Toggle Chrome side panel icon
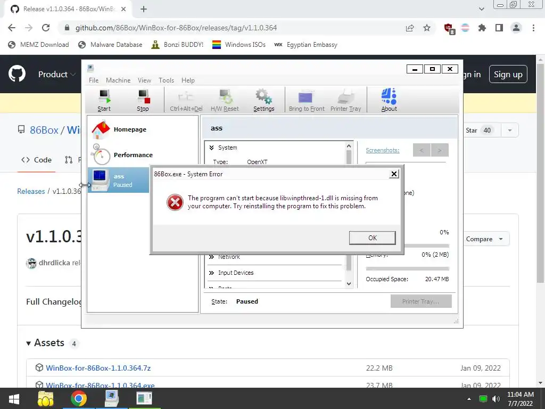The height and width of the screenshot is (409, 545). [x=499, y=28]
